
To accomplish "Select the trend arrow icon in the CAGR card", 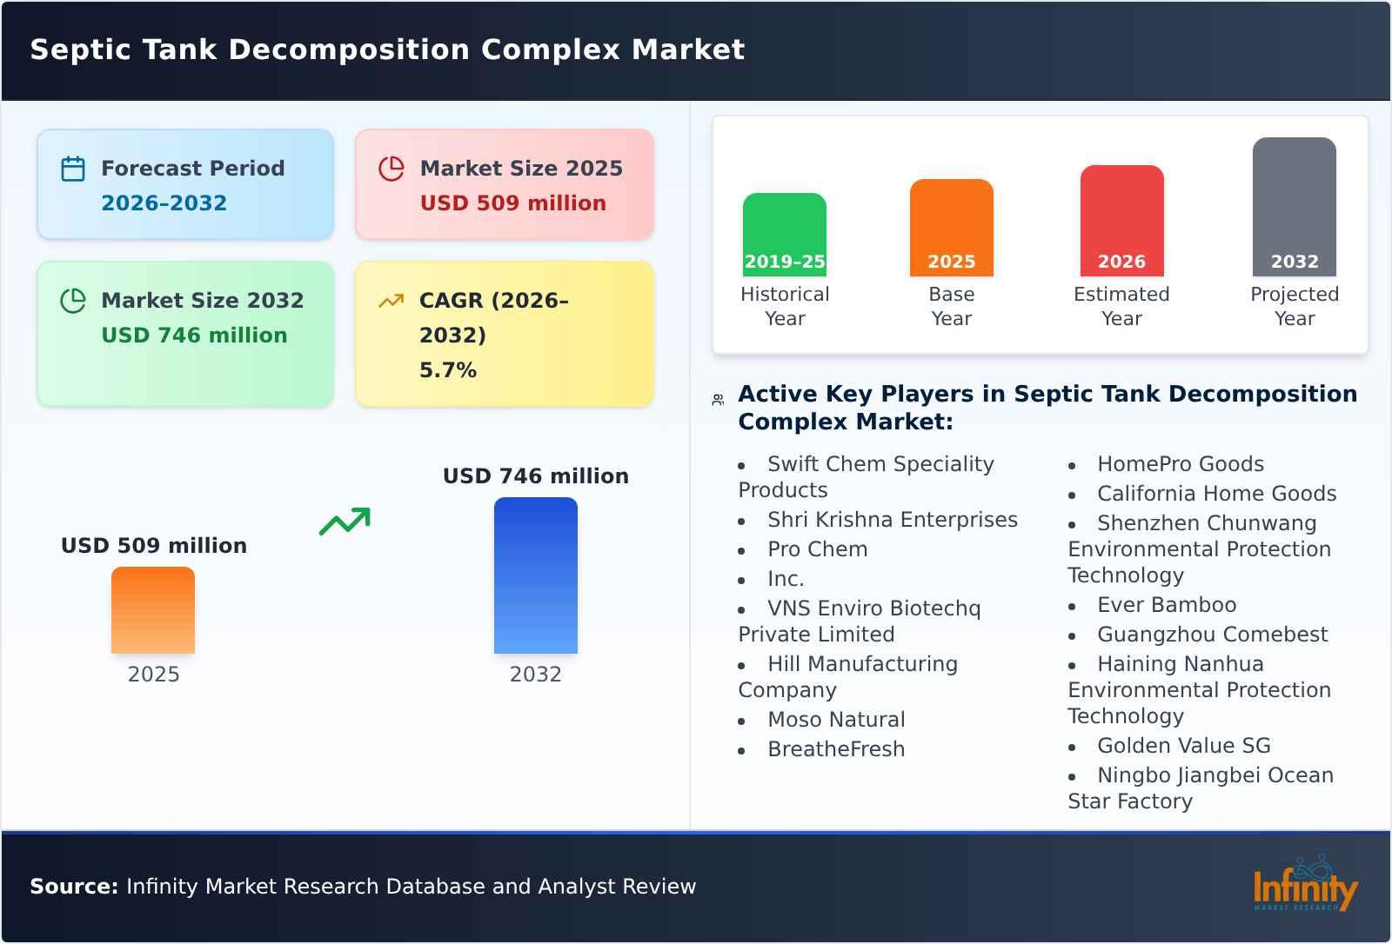I will (391, 301).
